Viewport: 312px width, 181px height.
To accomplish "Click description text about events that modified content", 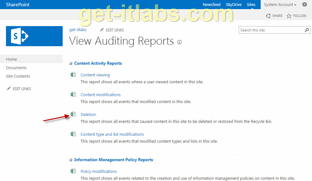I will (136, 102).
